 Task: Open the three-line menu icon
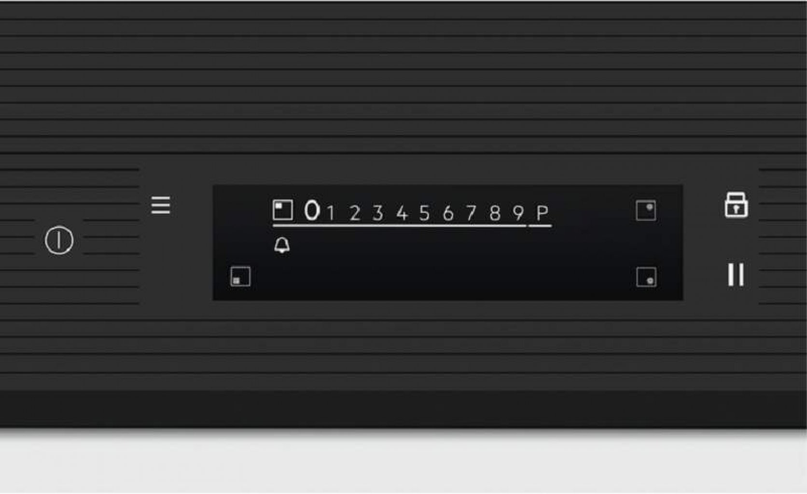click(161, 205)
